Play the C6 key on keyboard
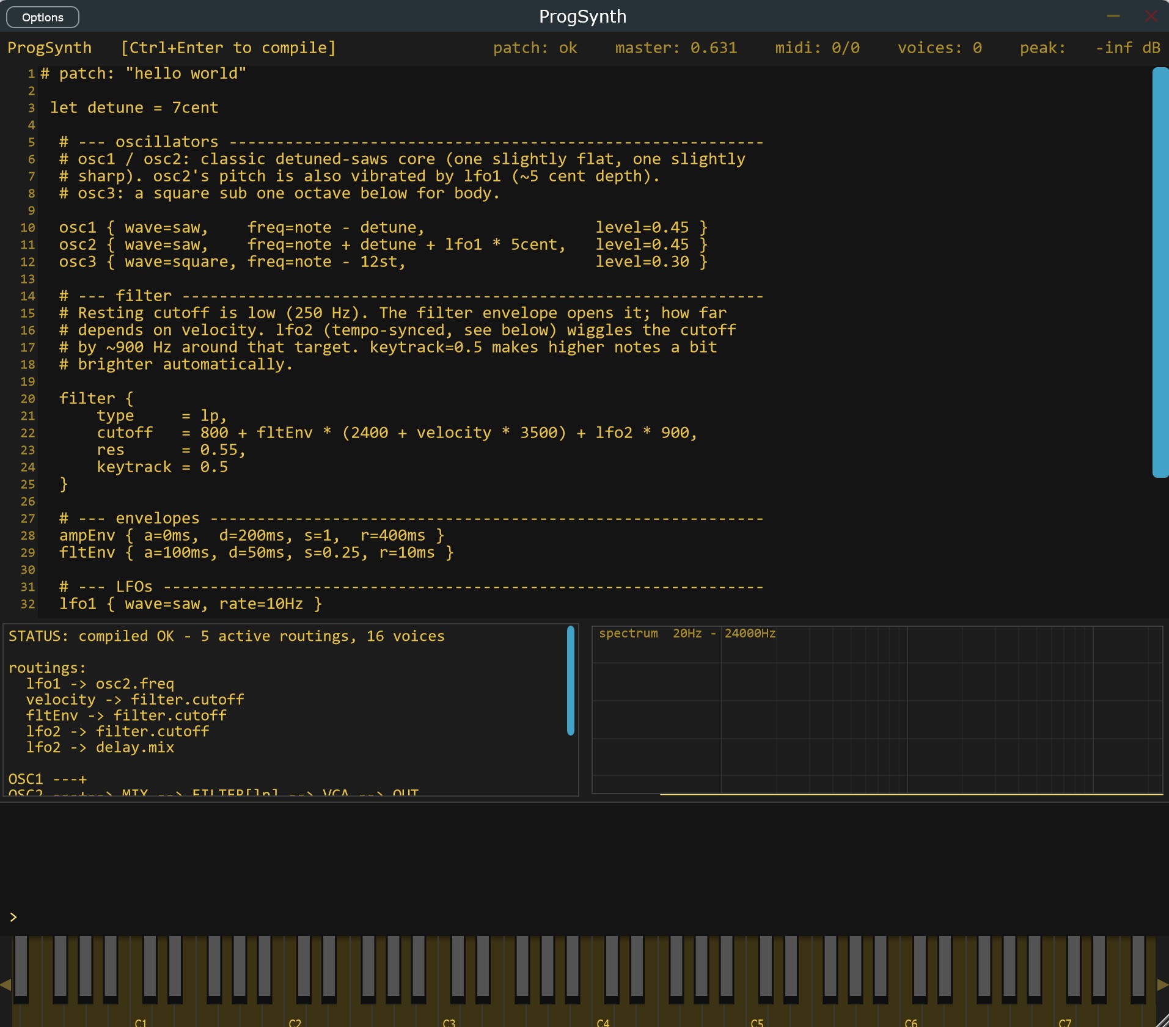The height and width of the screenshot is (1027, 1169). (x=911, y=1014)
